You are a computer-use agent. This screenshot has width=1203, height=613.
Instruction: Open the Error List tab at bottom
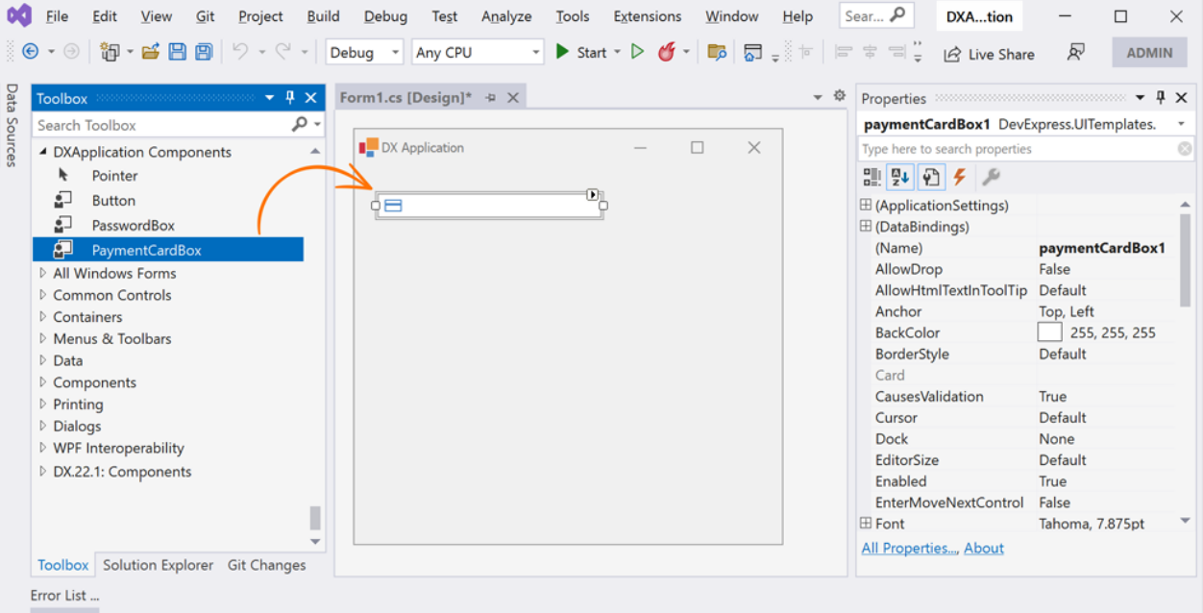pos(64,595)
